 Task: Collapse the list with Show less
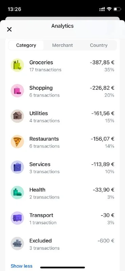tap(22, 266)
